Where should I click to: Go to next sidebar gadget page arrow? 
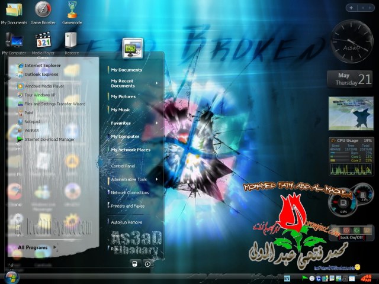[x=370, y=8]
